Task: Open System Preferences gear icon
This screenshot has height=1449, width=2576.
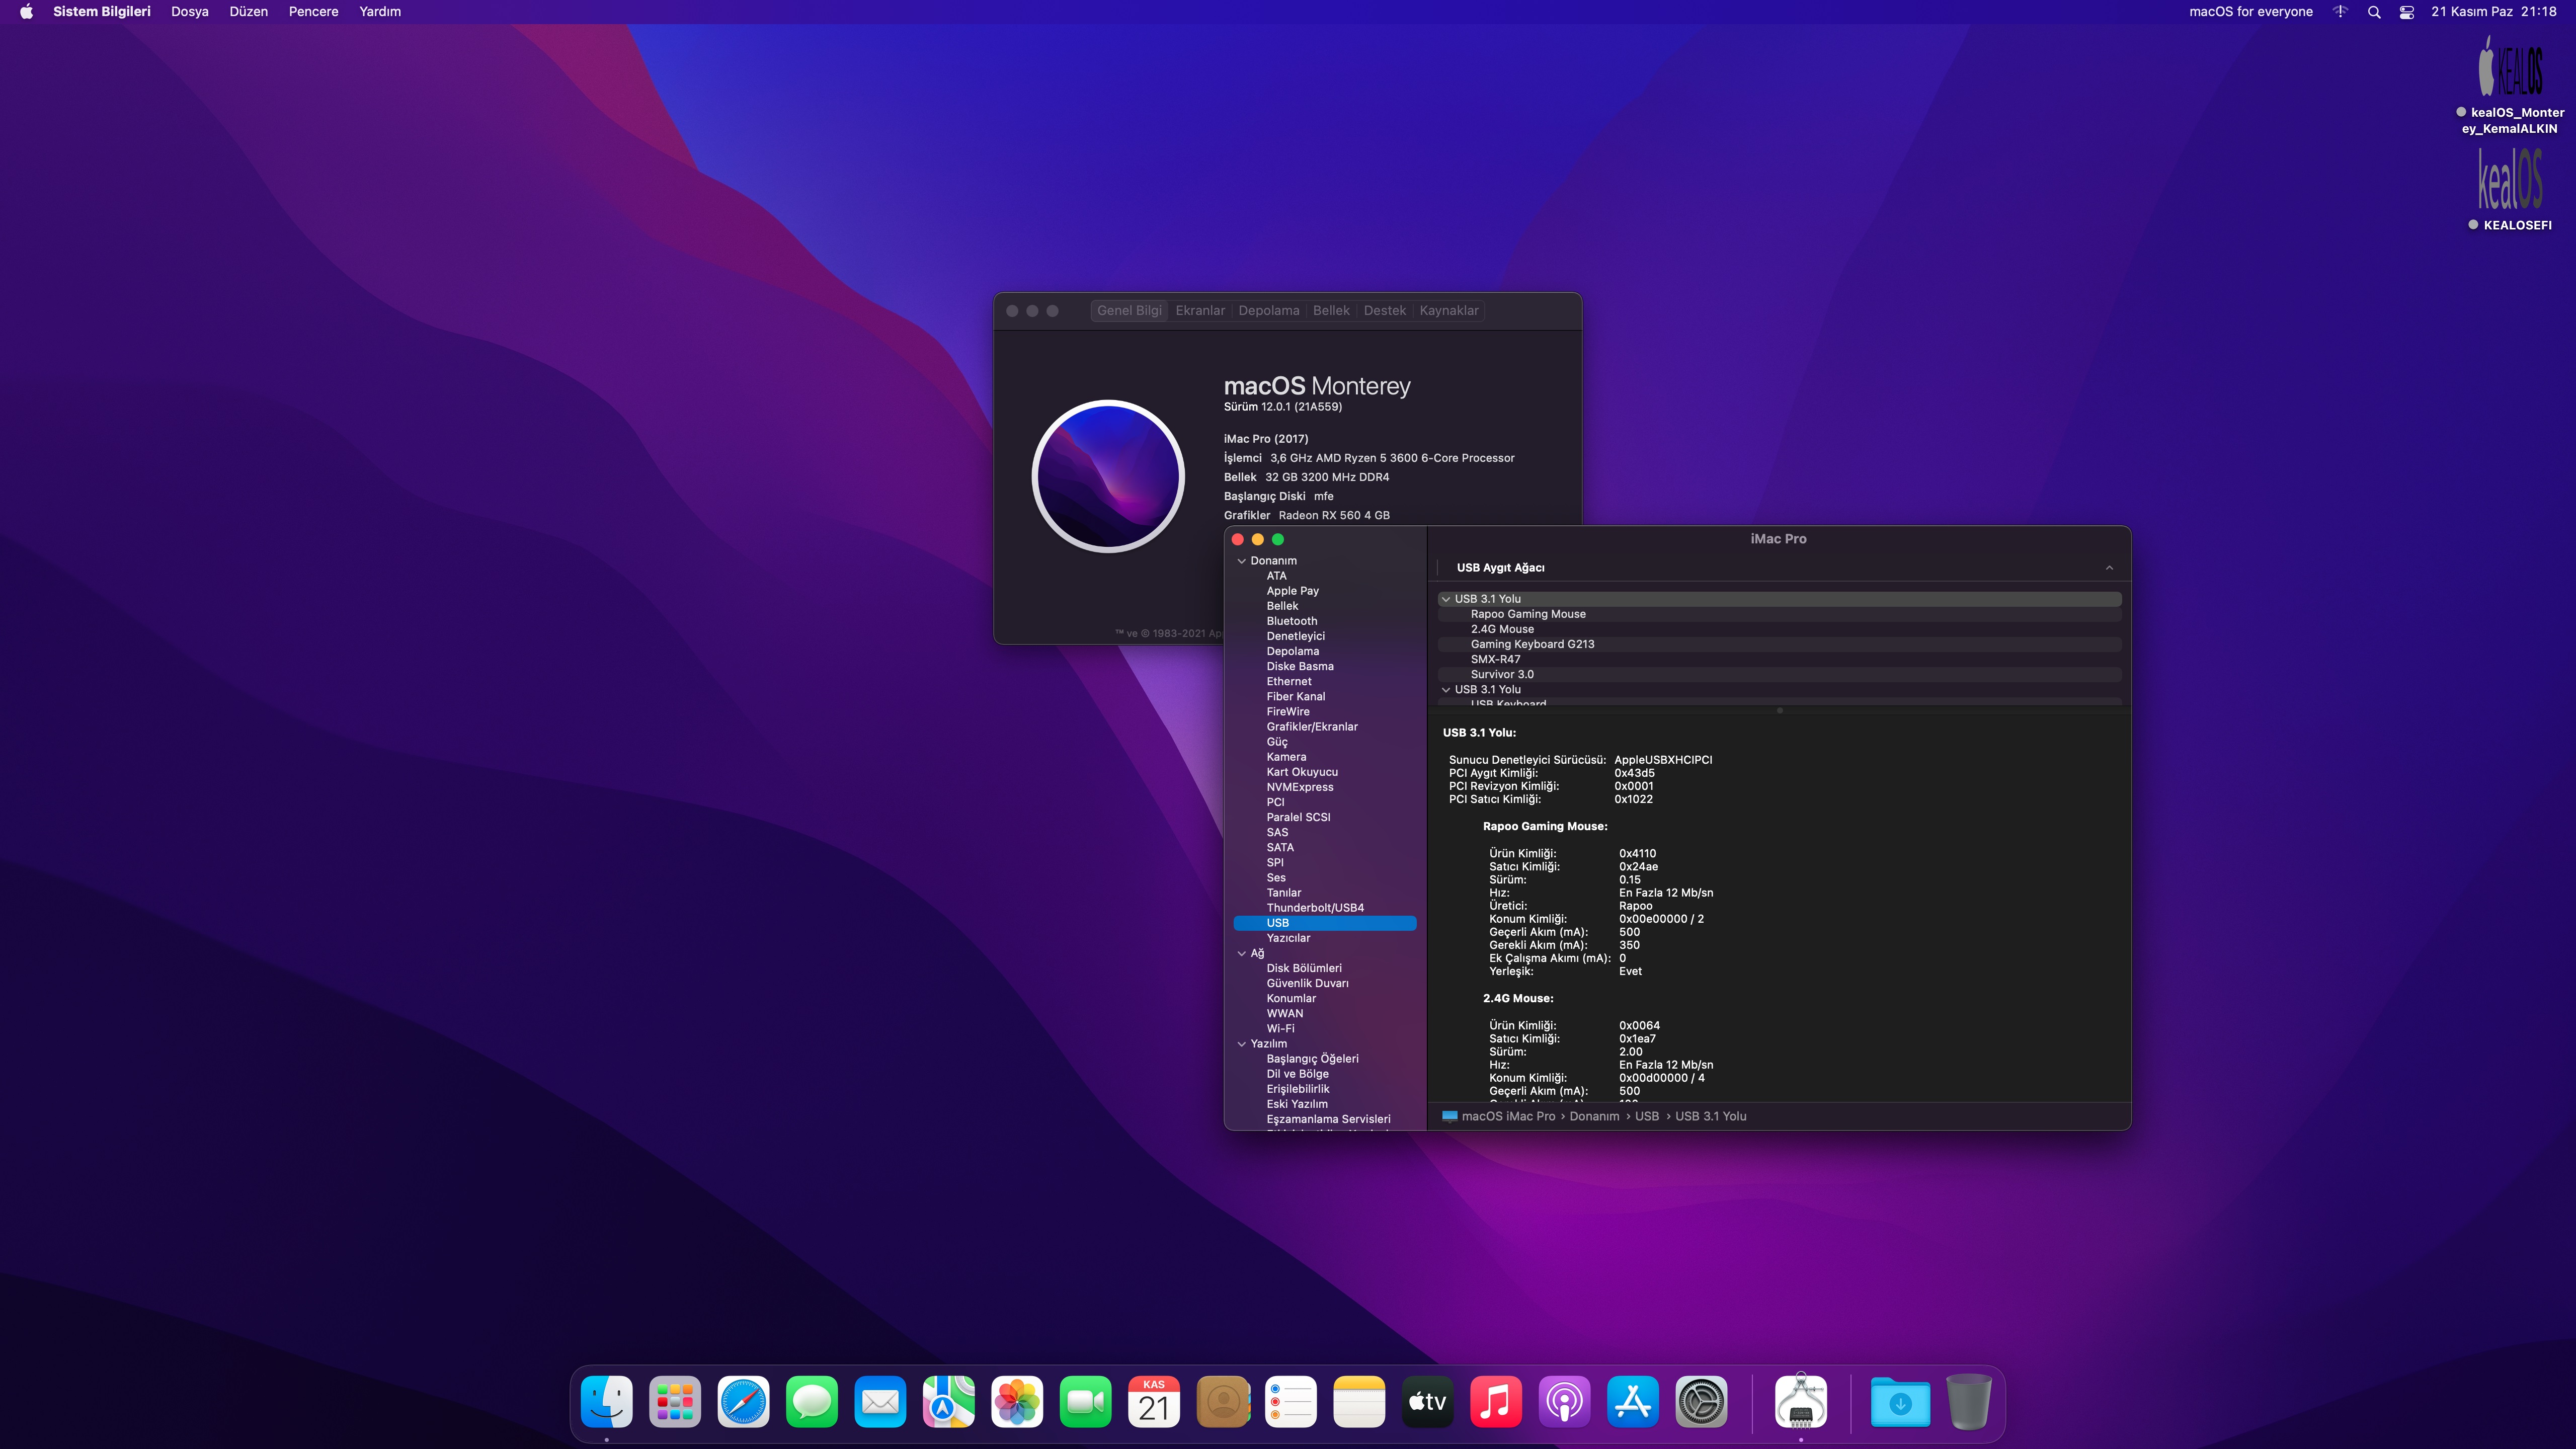Action: pos(1701,1402)
